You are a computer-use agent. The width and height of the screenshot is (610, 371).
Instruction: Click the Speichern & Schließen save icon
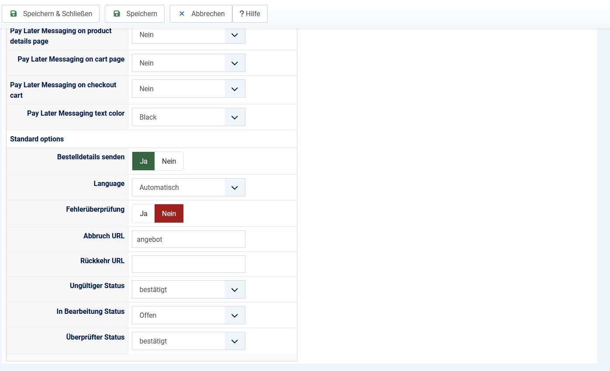click(14, 14)
